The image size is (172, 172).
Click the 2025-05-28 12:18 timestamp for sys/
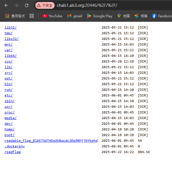click(118, 61)
